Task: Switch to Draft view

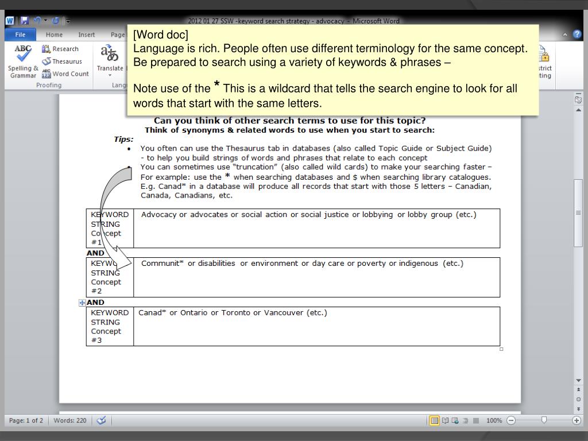Action: point(476,420)
